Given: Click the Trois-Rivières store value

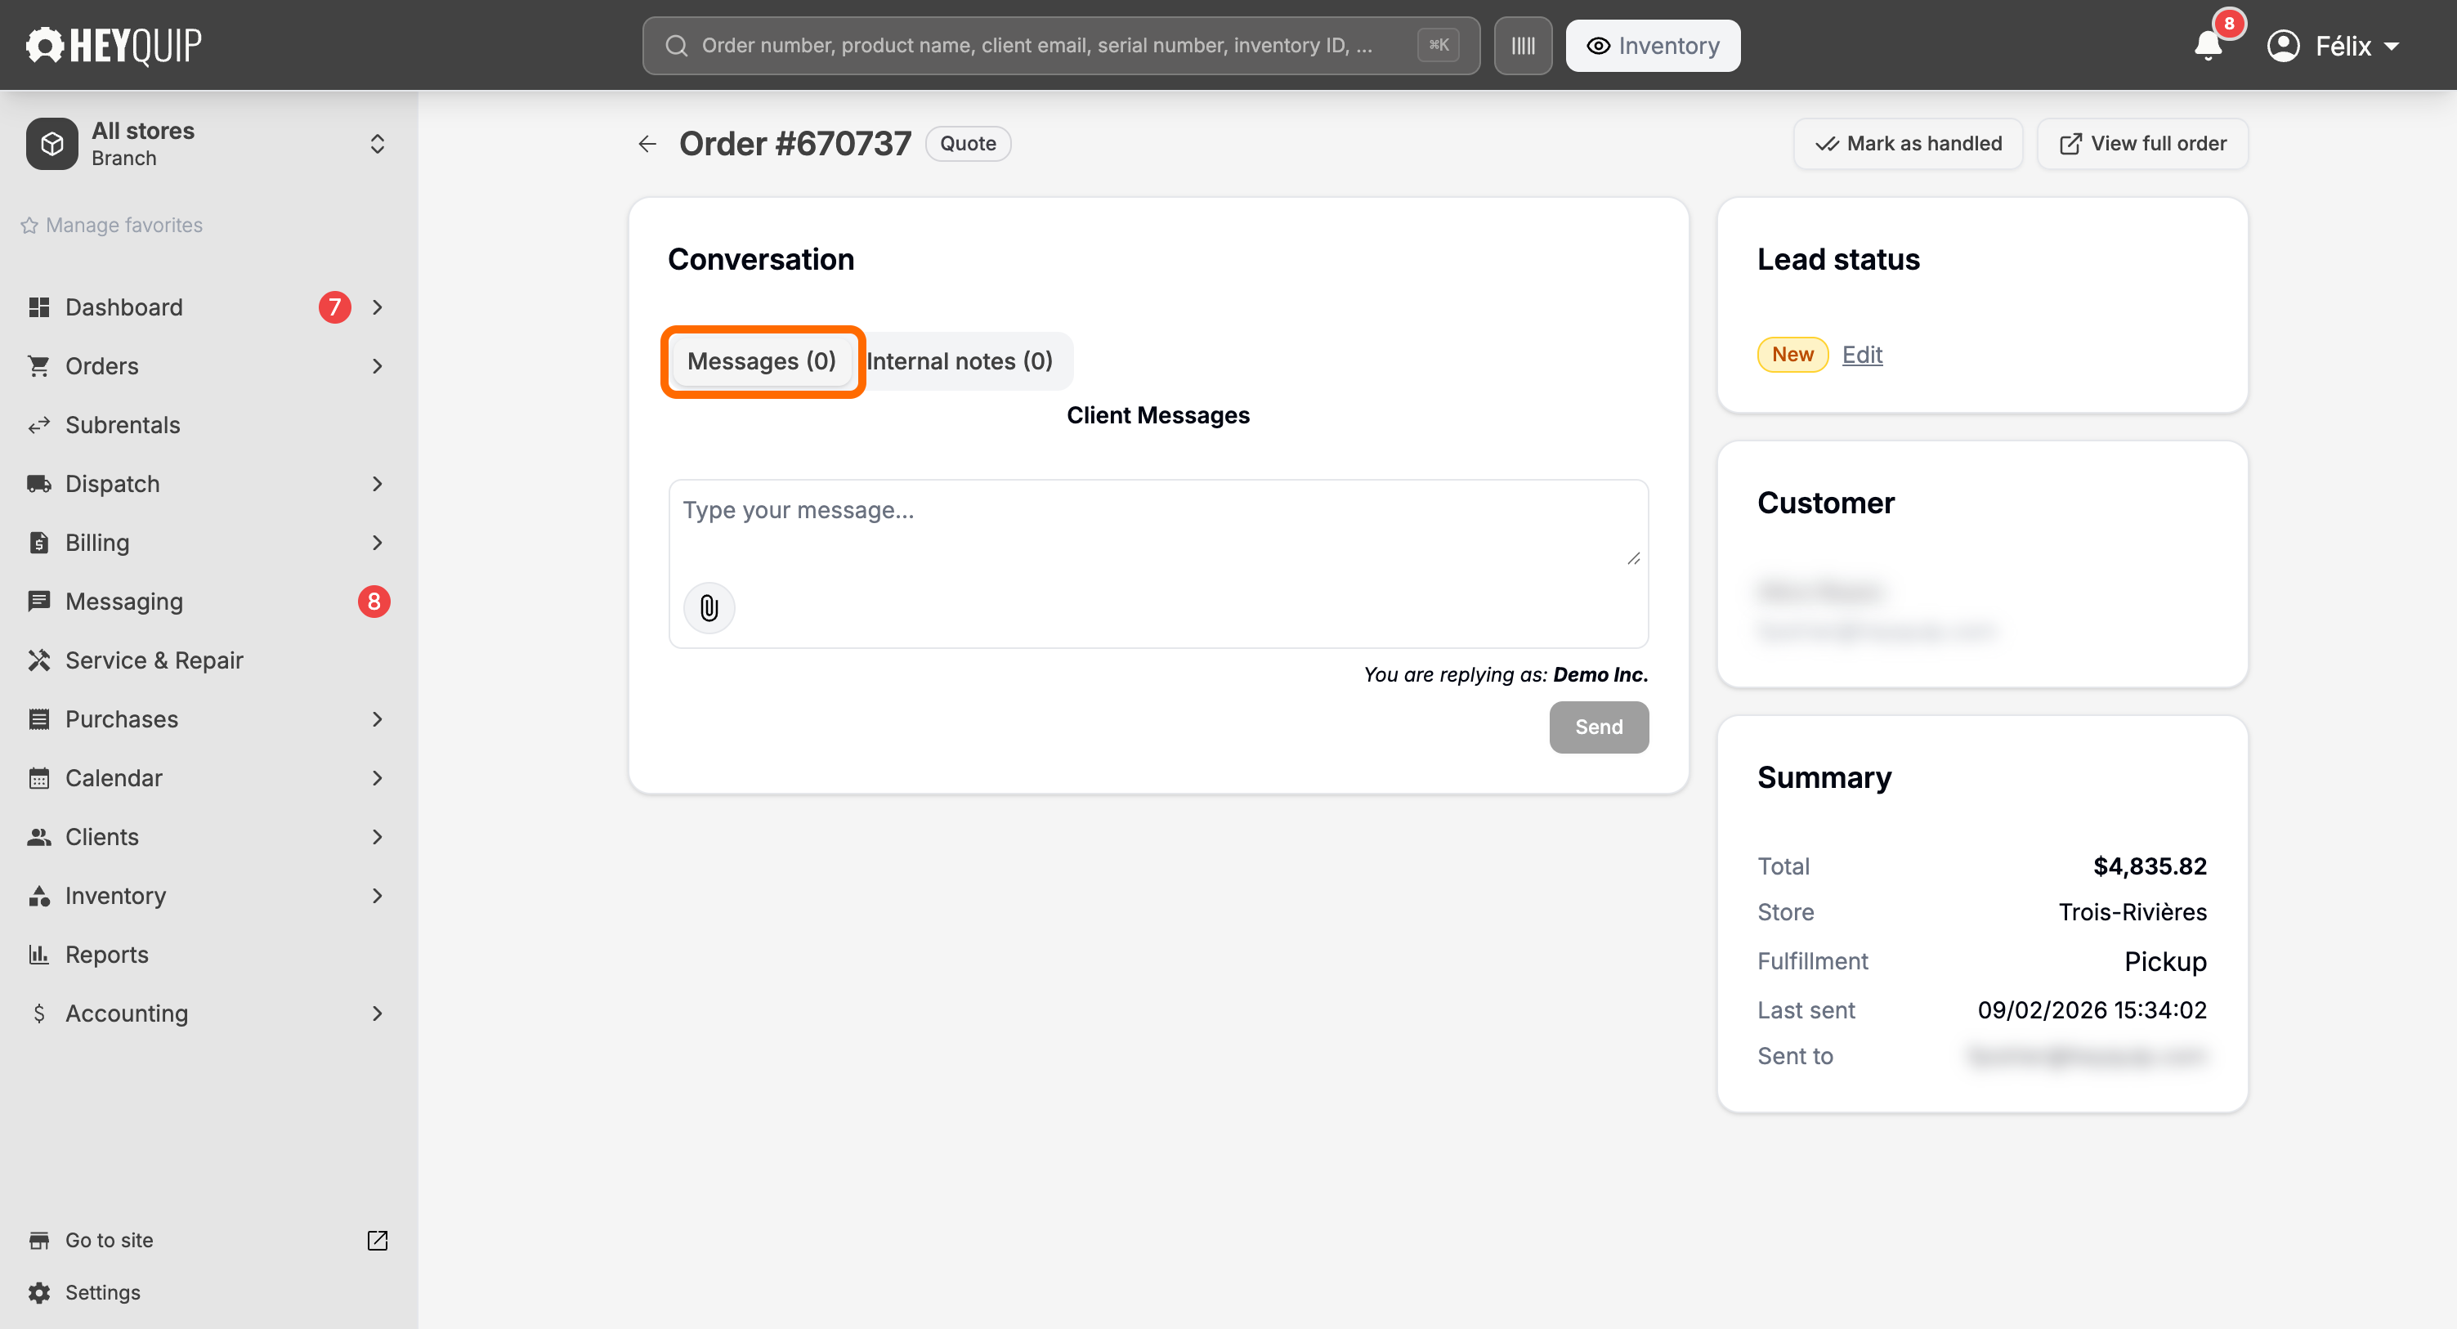Looking at the screenshot, I should [x=2133, y=912].
